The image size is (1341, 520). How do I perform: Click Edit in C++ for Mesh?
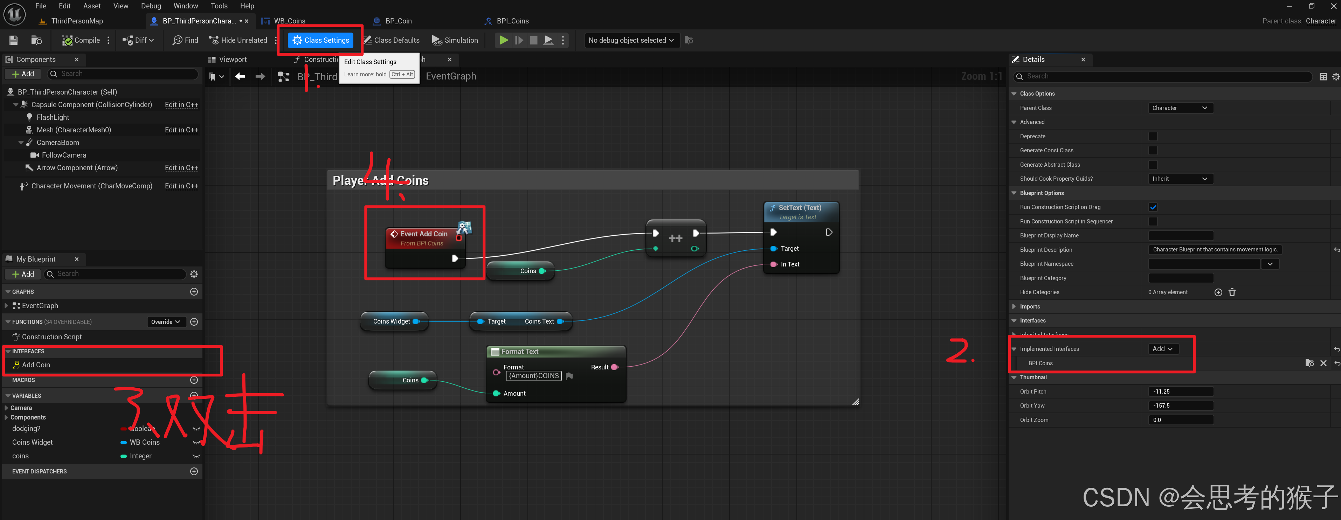(x=181, y=130)
